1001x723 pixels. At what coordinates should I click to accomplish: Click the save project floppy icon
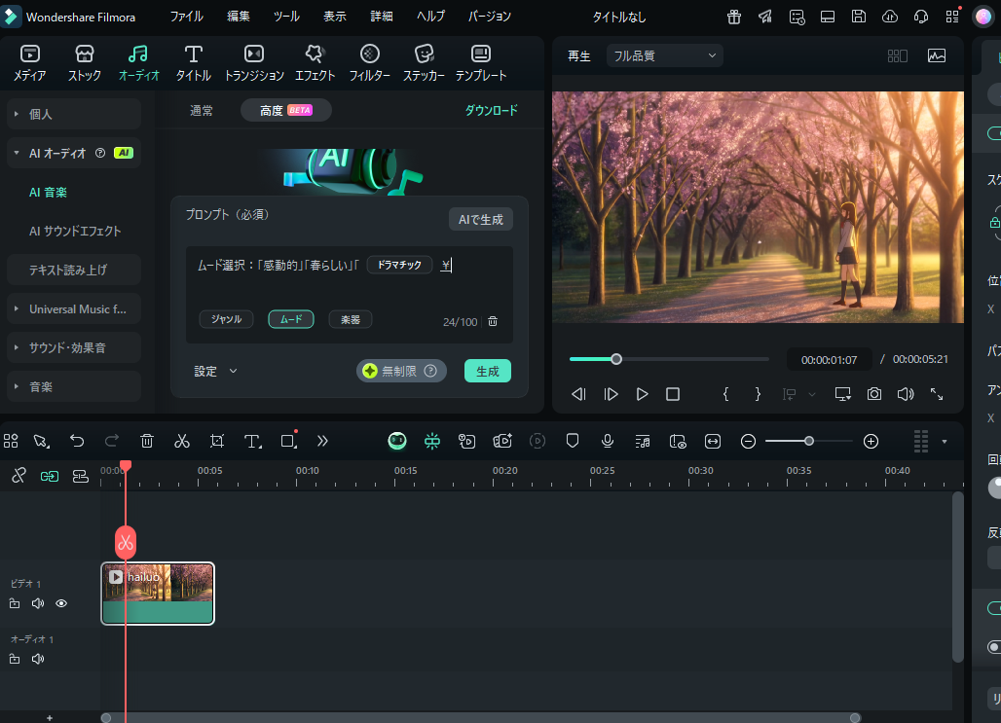pos(859,18)
